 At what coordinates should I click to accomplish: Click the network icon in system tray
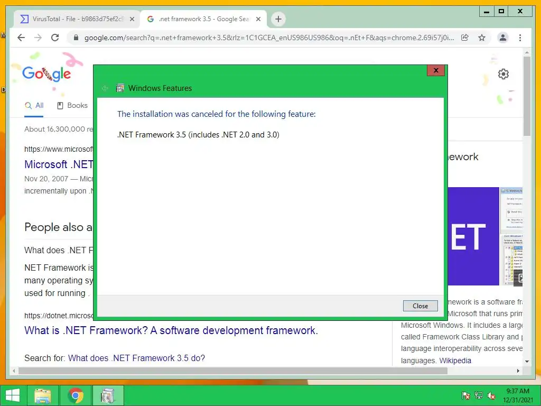click(479, 395)
